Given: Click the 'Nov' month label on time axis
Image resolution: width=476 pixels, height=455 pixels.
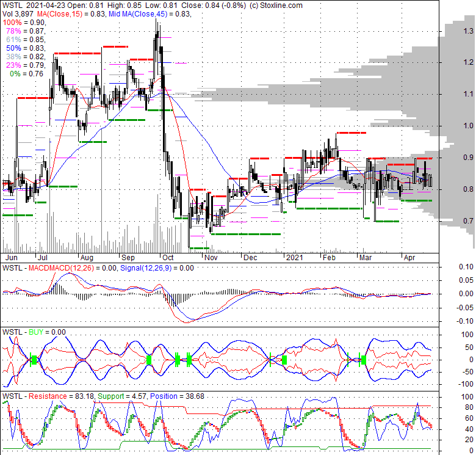Looking at the screenshot, I should pos(211,258).
